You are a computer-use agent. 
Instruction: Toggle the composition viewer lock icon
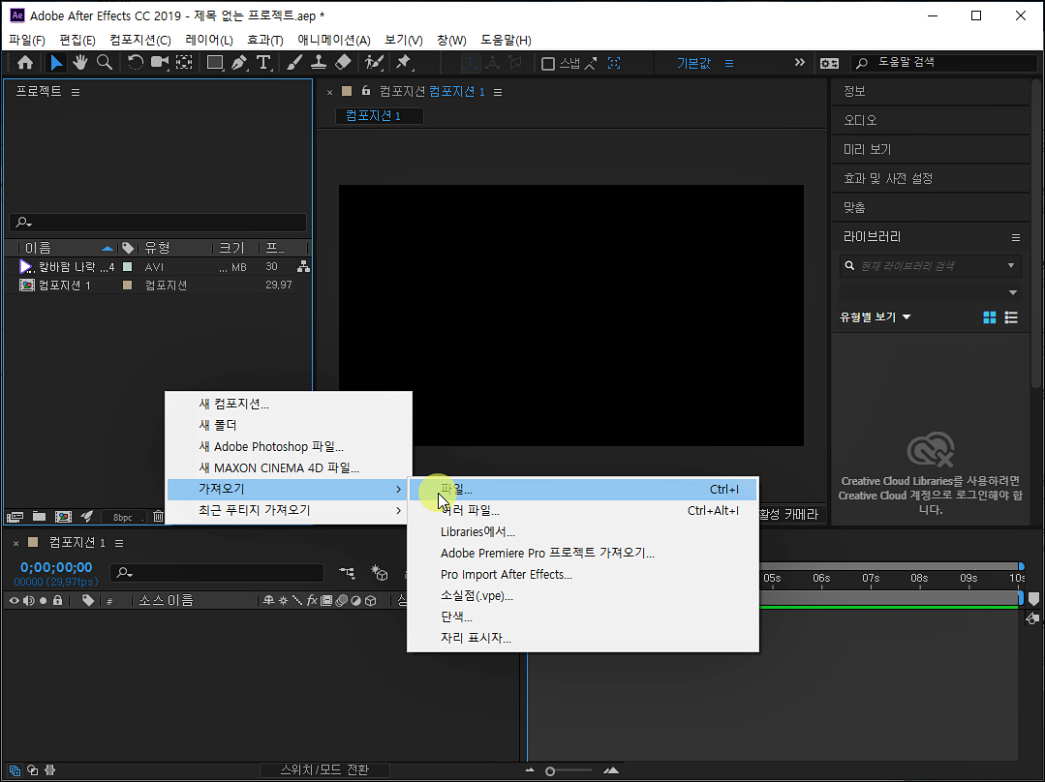[365, 91]
